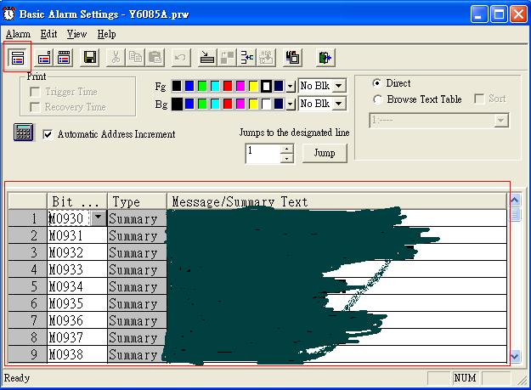Open the Alarm menu

18,34
